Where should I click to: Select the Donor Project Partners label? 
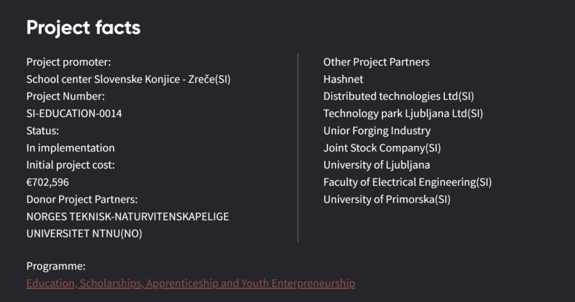click(82, 199)
